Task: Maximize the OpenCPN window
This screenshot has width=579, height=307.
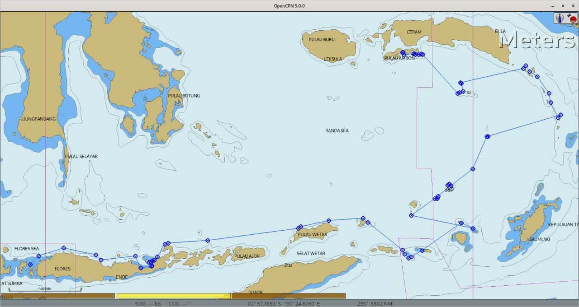Action: [563, 5]
